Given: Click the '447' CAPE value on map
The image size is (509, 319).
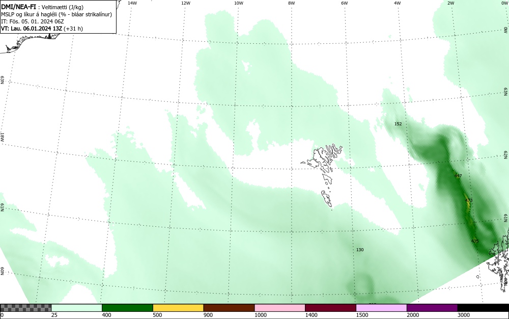Looking at the screenshot, I should [x=458, y=176].
